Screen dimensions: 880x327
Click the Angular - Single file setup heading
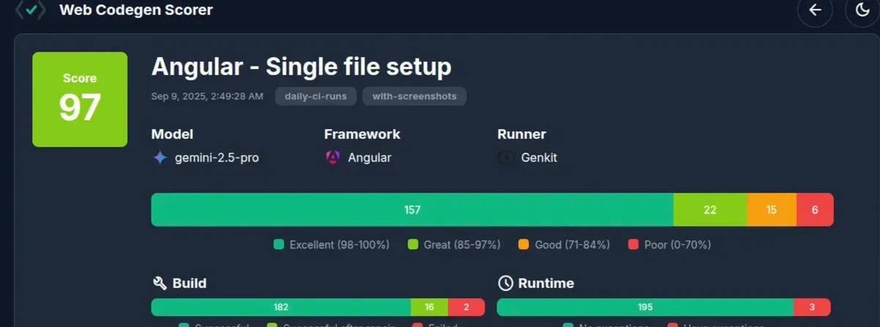[x=301, y=67]
